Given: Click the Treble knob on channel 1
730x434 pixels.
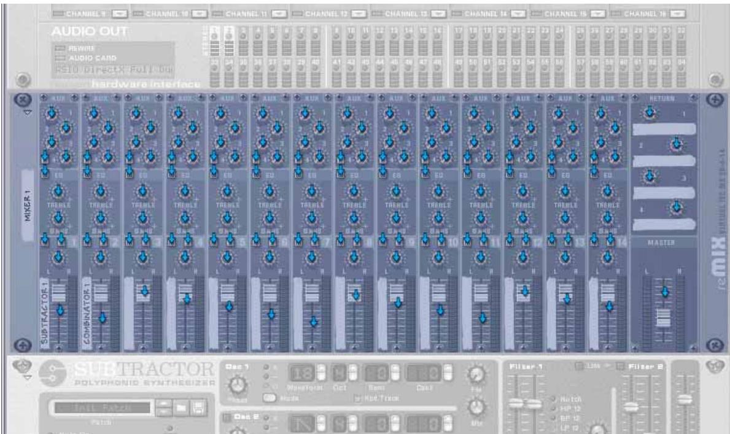Looking at the screenshot, I should (58, 191).
